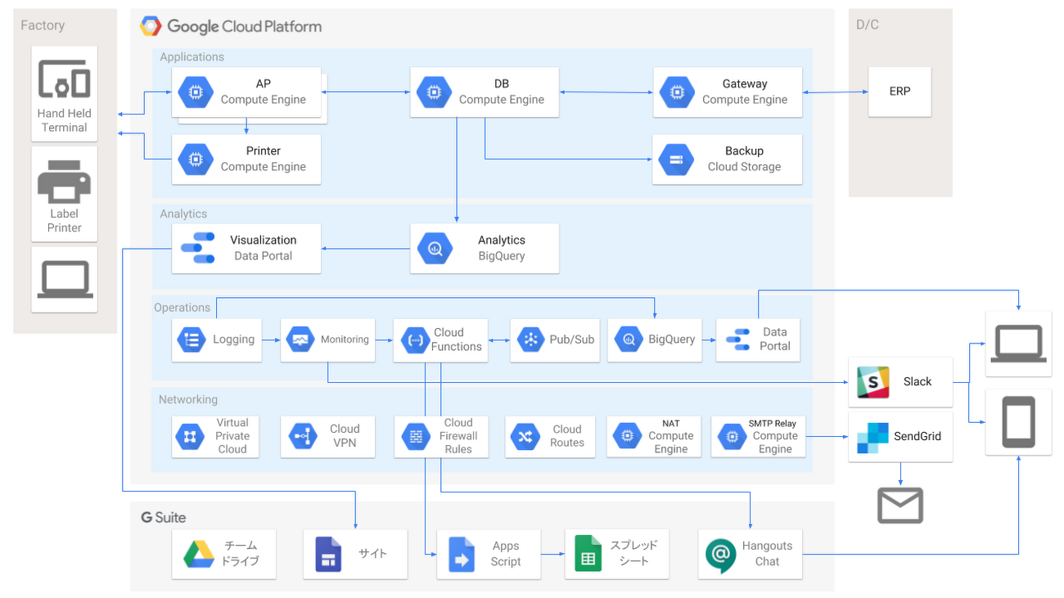Viewport: 1064px width, 598px height.
Task: Click the Apps Script icon
Action: pyautogui.click(x=462, y=554)
